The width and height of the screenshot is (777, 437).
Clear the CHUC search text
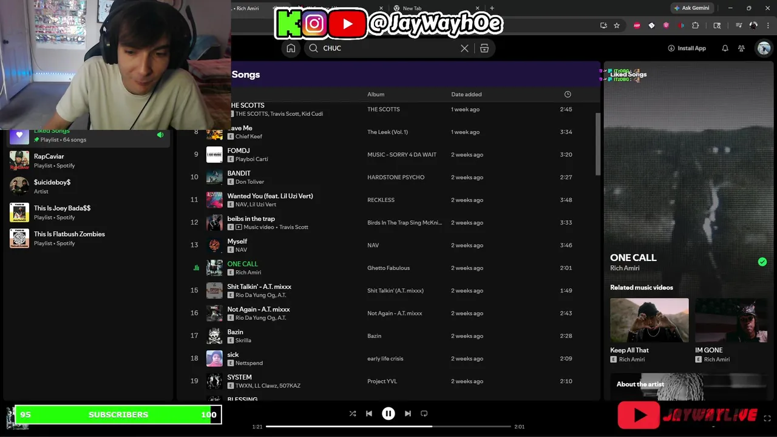click(x=464, y=48)
